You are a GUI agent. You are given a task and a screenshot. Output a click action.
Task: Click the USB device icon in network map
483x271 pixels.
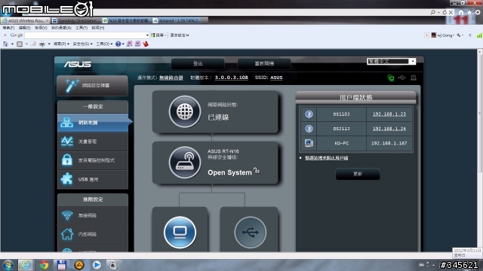pyautogui.click(x=250, y=233)
